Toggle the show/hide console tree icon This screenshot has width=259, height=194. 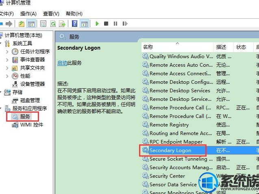pos(31,24)
